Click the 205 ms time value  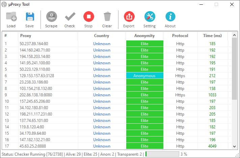(212, 114)
